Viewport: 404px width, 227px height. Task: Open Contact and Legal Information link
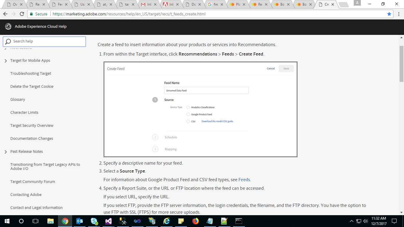click(x=36, y=207)
